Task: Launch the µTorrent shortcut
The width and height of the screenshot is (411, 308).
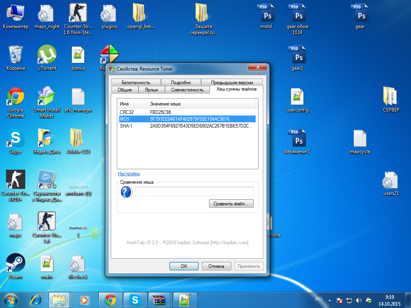Action: [47, 58]
